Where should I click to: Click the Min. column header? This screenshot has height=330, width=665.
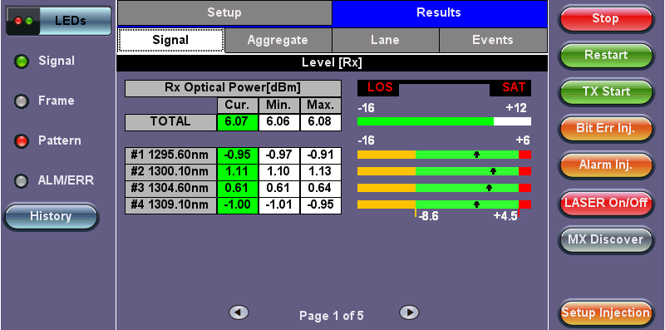[x=279, y=106]
